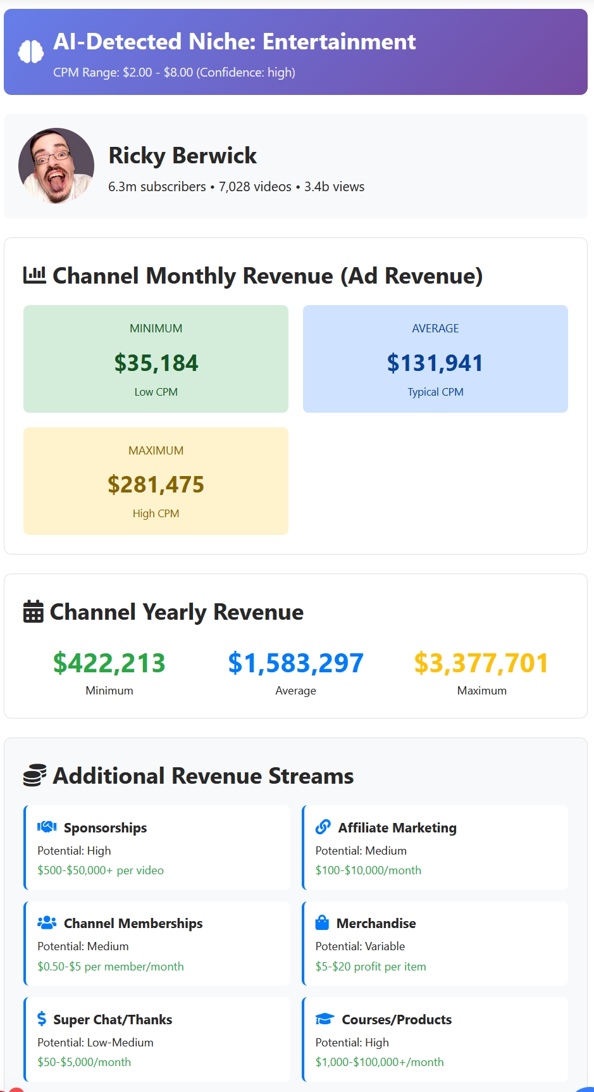Screen dimensions: 594x1092
Task: Click the $3,377,701 yearly maximum figure
Action: [x=481, y=663]
